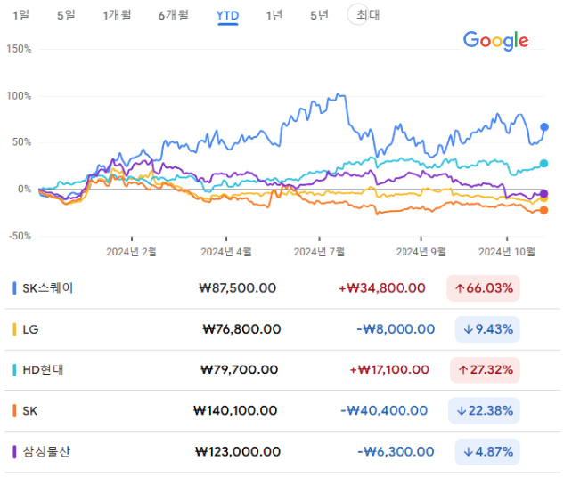Open the HD현대 stock name
The height and width of the screenshot is (477, 572).
tap(43, 370)
